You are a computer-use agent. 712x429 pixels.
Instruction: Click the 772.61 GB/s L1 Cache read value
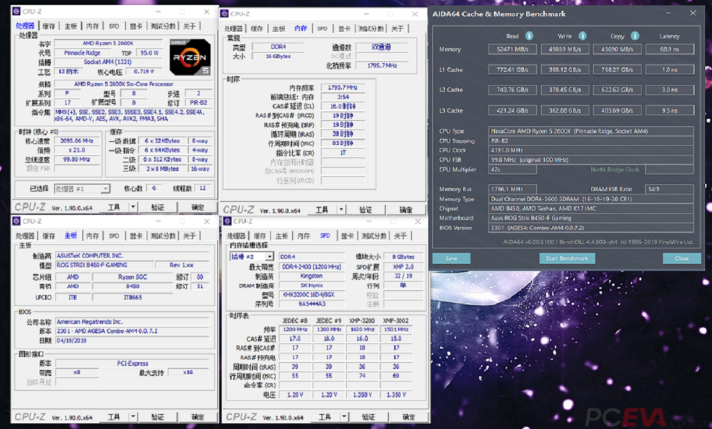[x=512, y=69]
